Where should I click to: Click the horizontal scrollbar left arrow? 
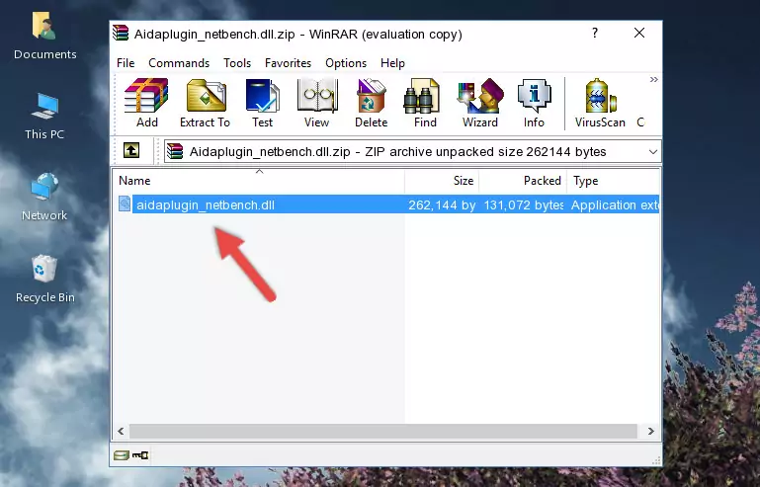(x=122, y=431)
